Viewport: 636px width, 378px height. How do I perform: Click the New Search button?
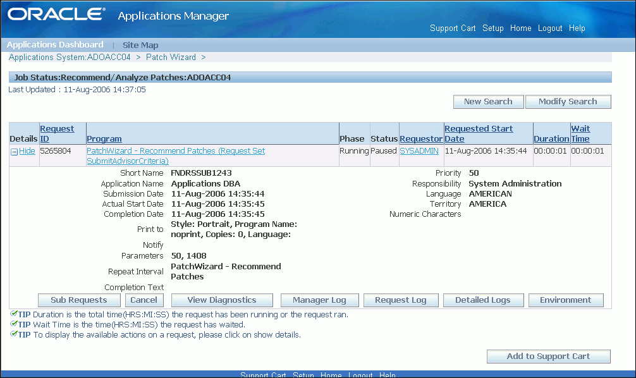pyautogui.click(x=488, y=101)
